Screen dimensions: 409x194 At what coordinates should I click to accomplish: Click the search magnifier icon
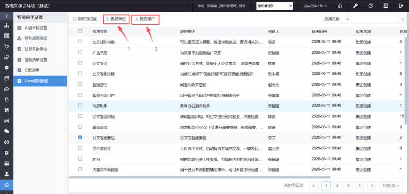(x=402, y=19)
